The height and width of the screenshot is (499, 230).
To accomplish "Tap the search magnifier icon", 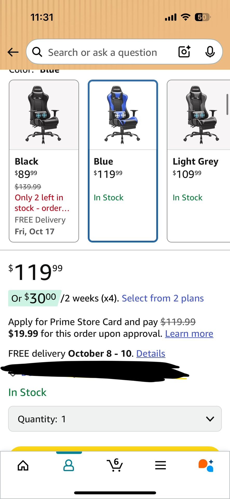I will click(37, 52).
